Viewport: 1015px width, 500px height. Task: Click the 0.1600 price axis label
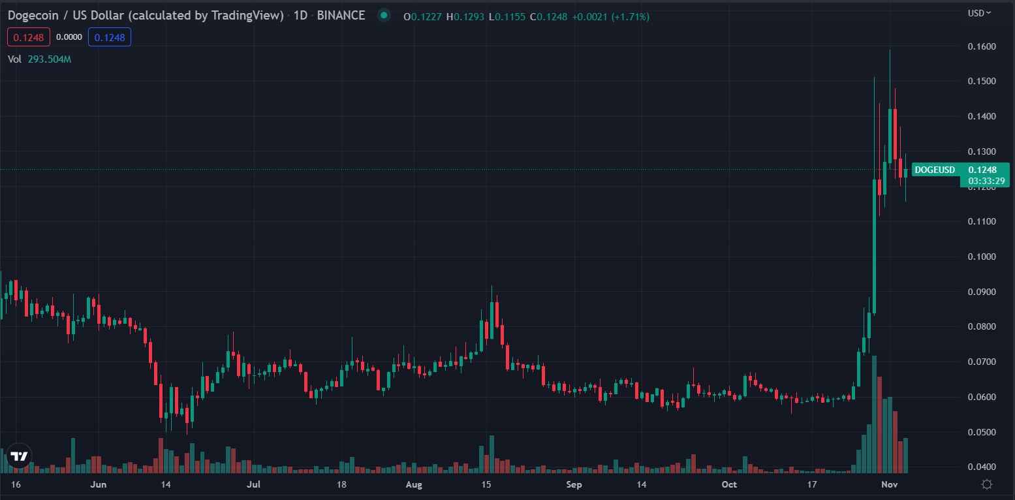point(982,46)
